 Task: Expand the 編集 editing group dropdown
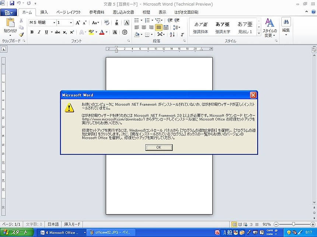(x=286, y=26)
